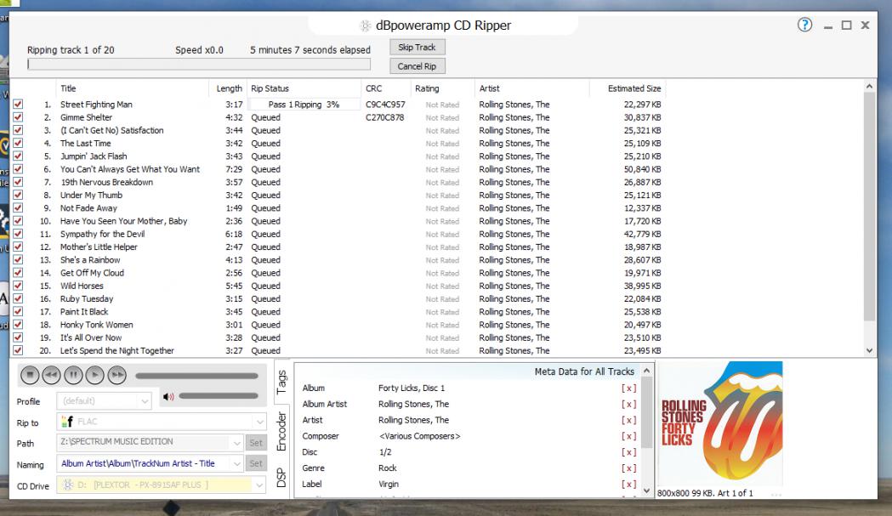Click the Rewind playback button
892x516 pixels.
click(x=50, y=375)
